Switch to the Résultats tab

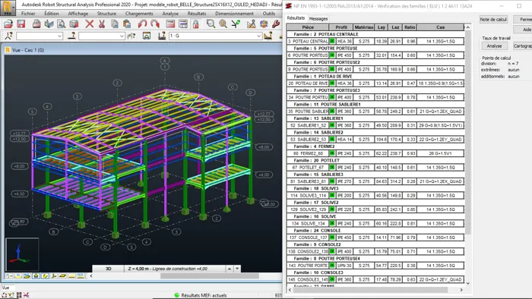[296, 18]
